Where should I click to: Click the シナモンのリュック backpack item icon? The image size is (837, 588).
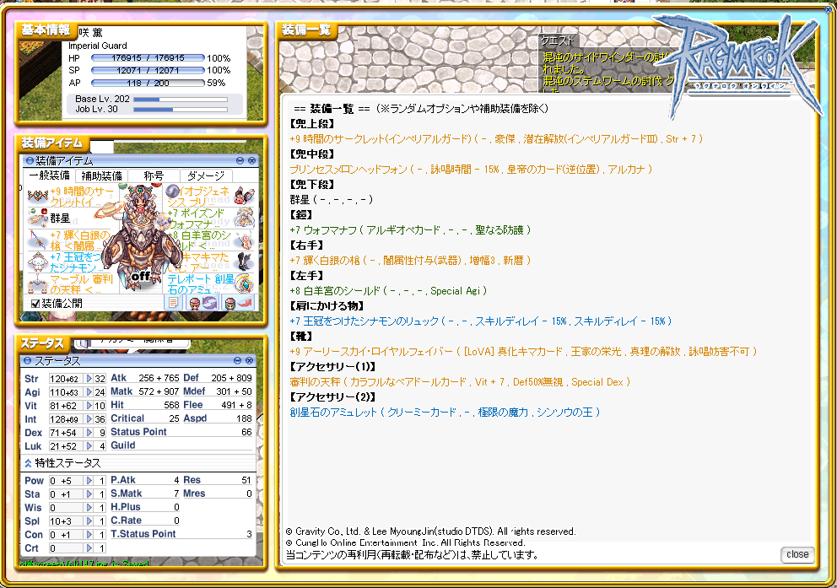click(x=36, y=262)
